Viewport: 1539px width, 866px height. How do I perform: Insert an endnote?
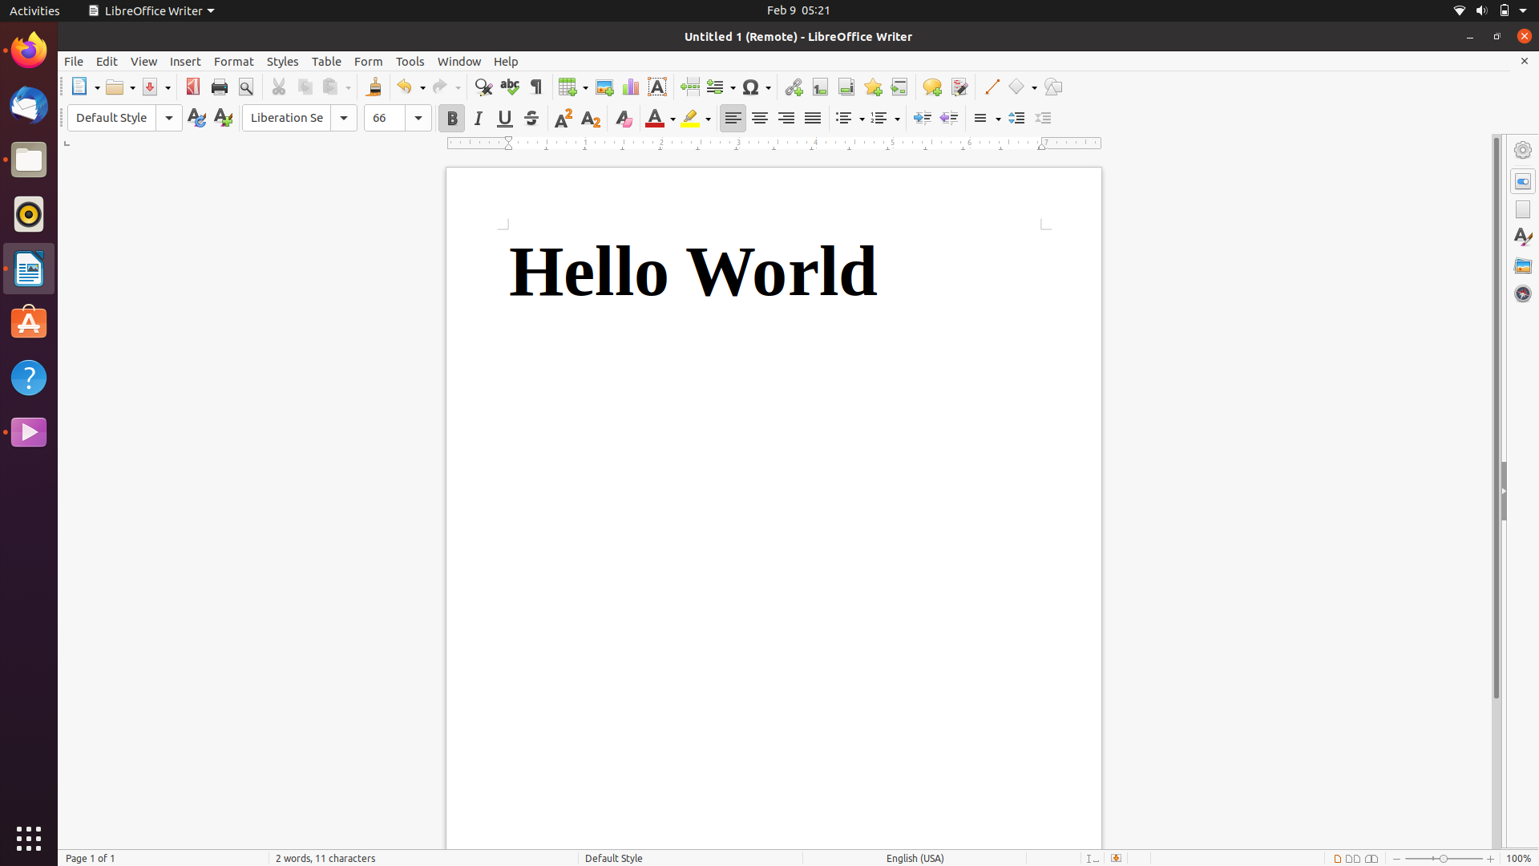point(846,87)
